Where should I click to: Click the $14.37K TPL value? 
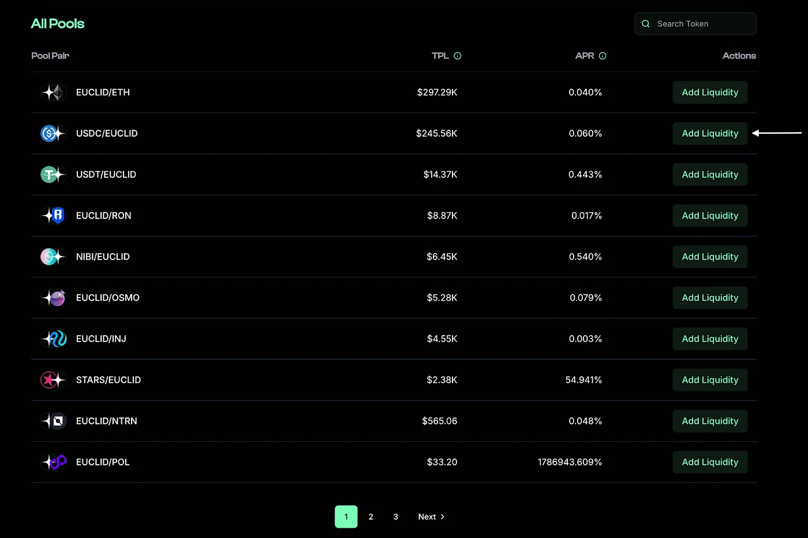(440, 174)
